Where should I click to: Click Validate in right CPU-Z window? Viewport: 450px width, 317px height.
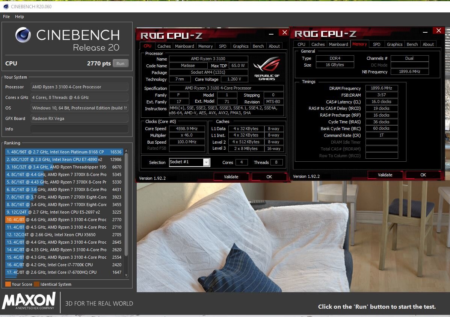click(385, 175)
